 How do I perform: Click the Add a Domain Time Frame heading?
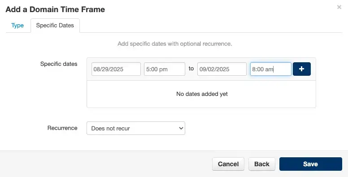(55, 9)
